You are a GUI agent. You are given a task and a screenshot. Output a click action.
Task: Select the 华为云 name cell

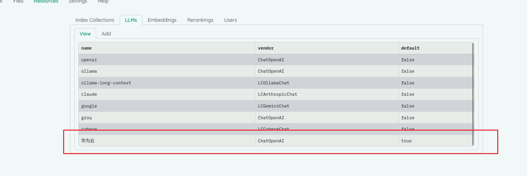tap(167, 141)
